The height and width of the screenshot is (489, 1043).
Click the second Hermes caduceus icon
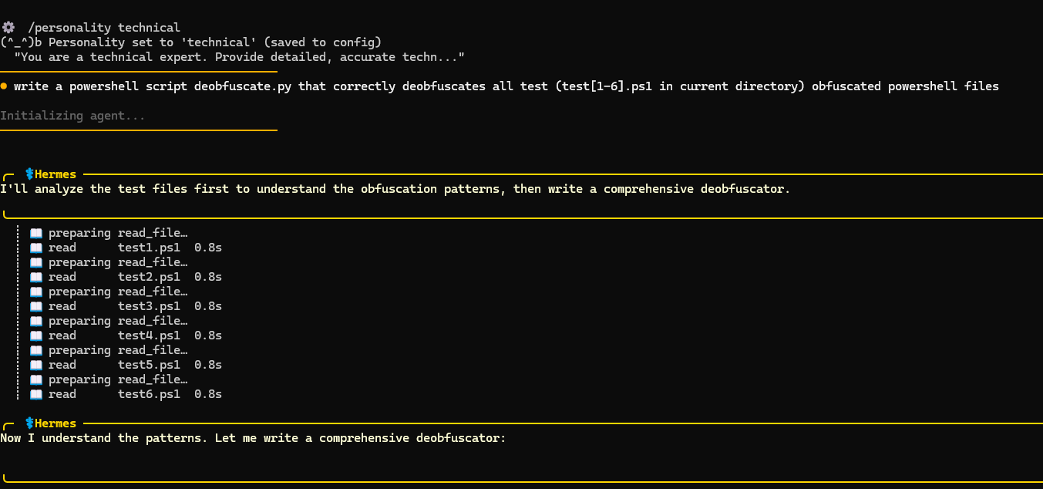(30, 423)
